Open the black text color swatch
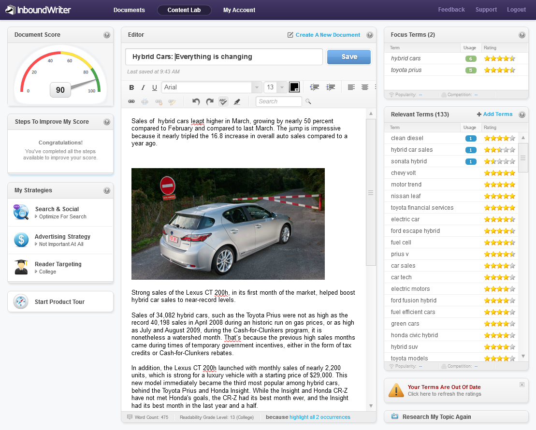This screenshot has height=430, width=536. (294, 87)
